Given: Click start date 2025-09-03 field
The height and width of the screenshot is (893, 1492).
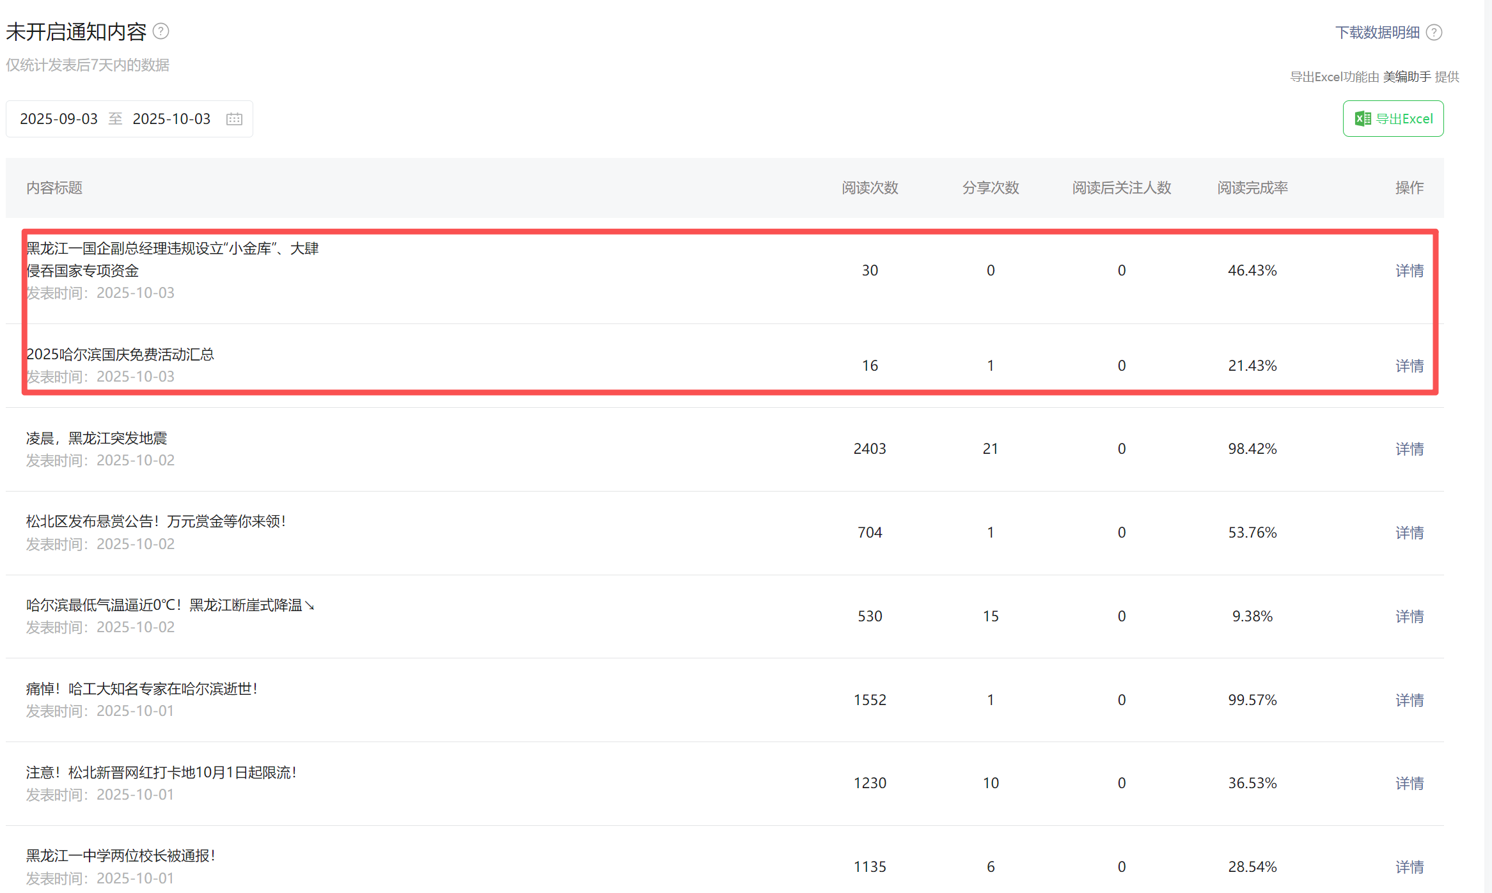Looking at the screenshot, I should pyautogui.click(x=59, y=119).
